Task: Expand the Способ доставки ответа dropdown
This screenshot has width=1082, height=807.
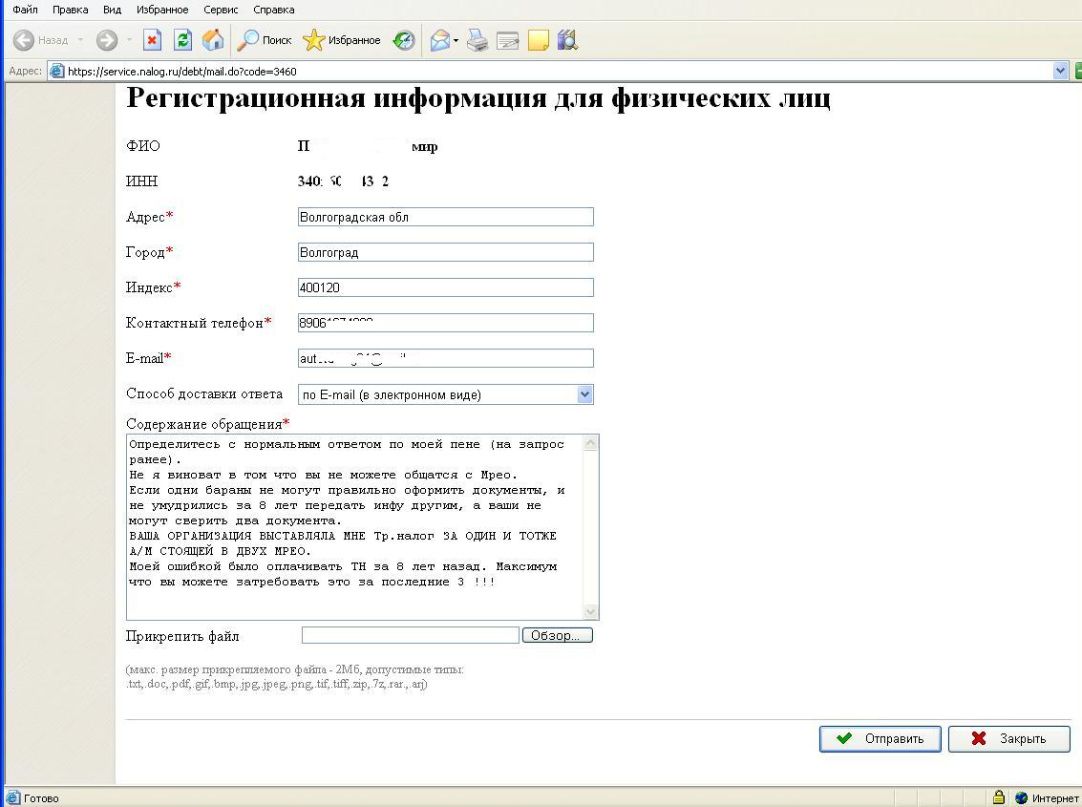Action: [x=584, y=394]
